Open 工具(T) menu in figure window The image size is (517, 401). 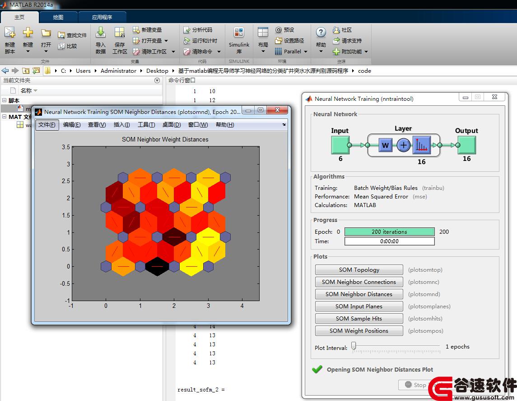[146, 125]
